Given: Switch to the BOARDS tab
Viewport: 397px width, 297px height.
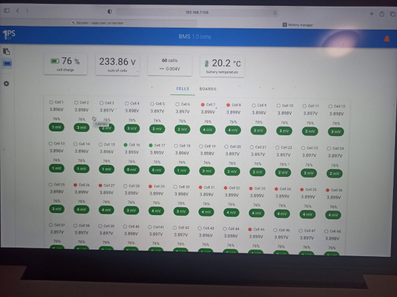Looking at the screenshot, I should (208, 89).
